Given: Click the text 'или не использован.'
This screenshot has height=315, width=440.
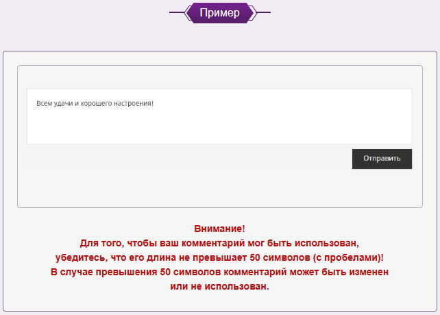Looking at the screenshot, I should click(219, 286).
